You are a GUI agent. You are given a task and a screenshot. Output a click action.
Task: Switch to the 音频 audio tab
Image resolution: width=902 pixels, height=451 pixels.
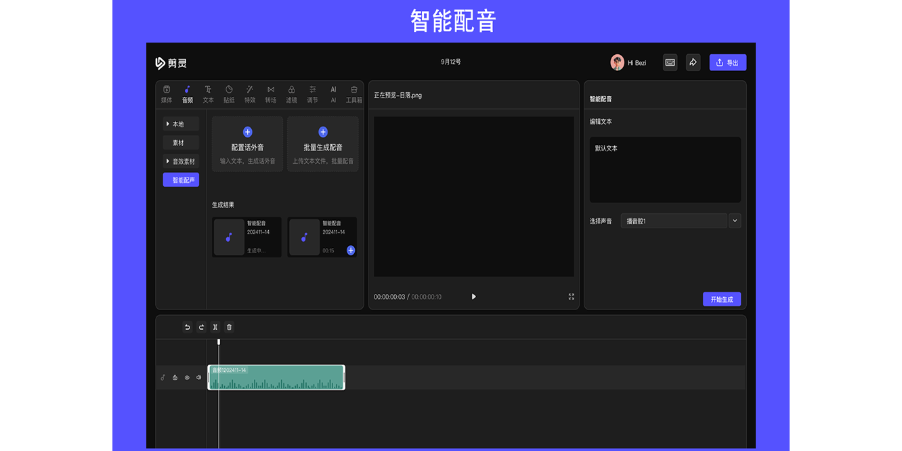pos(187,93)
